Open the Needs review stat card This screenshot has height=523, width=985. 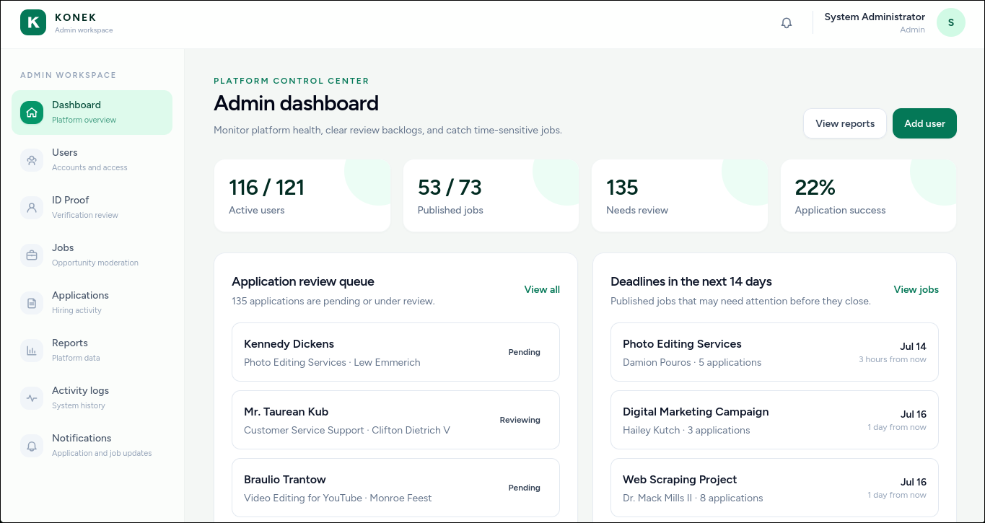click(x=680, y=196)
